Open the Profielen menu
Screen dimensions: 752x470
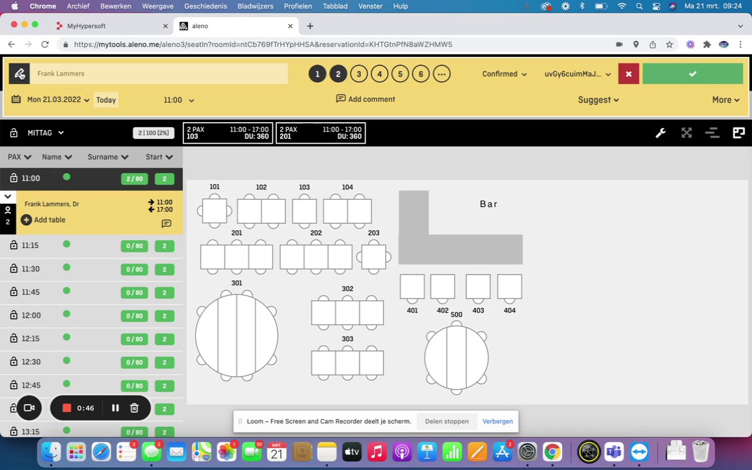[298, 7]
